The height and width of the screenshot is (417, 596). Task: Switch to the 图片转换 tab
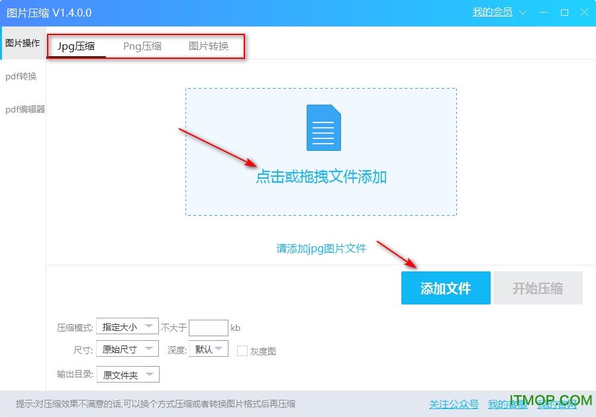pyautogui.click(x=209, y=46)
